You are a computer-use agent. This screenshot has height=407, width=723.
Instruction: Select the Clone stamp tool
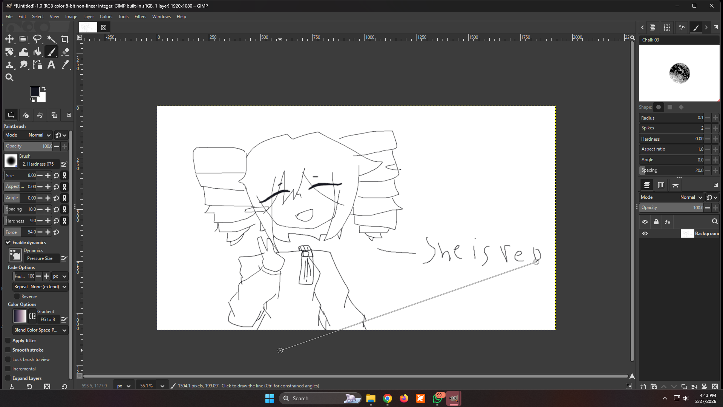[x=9, y=65]
